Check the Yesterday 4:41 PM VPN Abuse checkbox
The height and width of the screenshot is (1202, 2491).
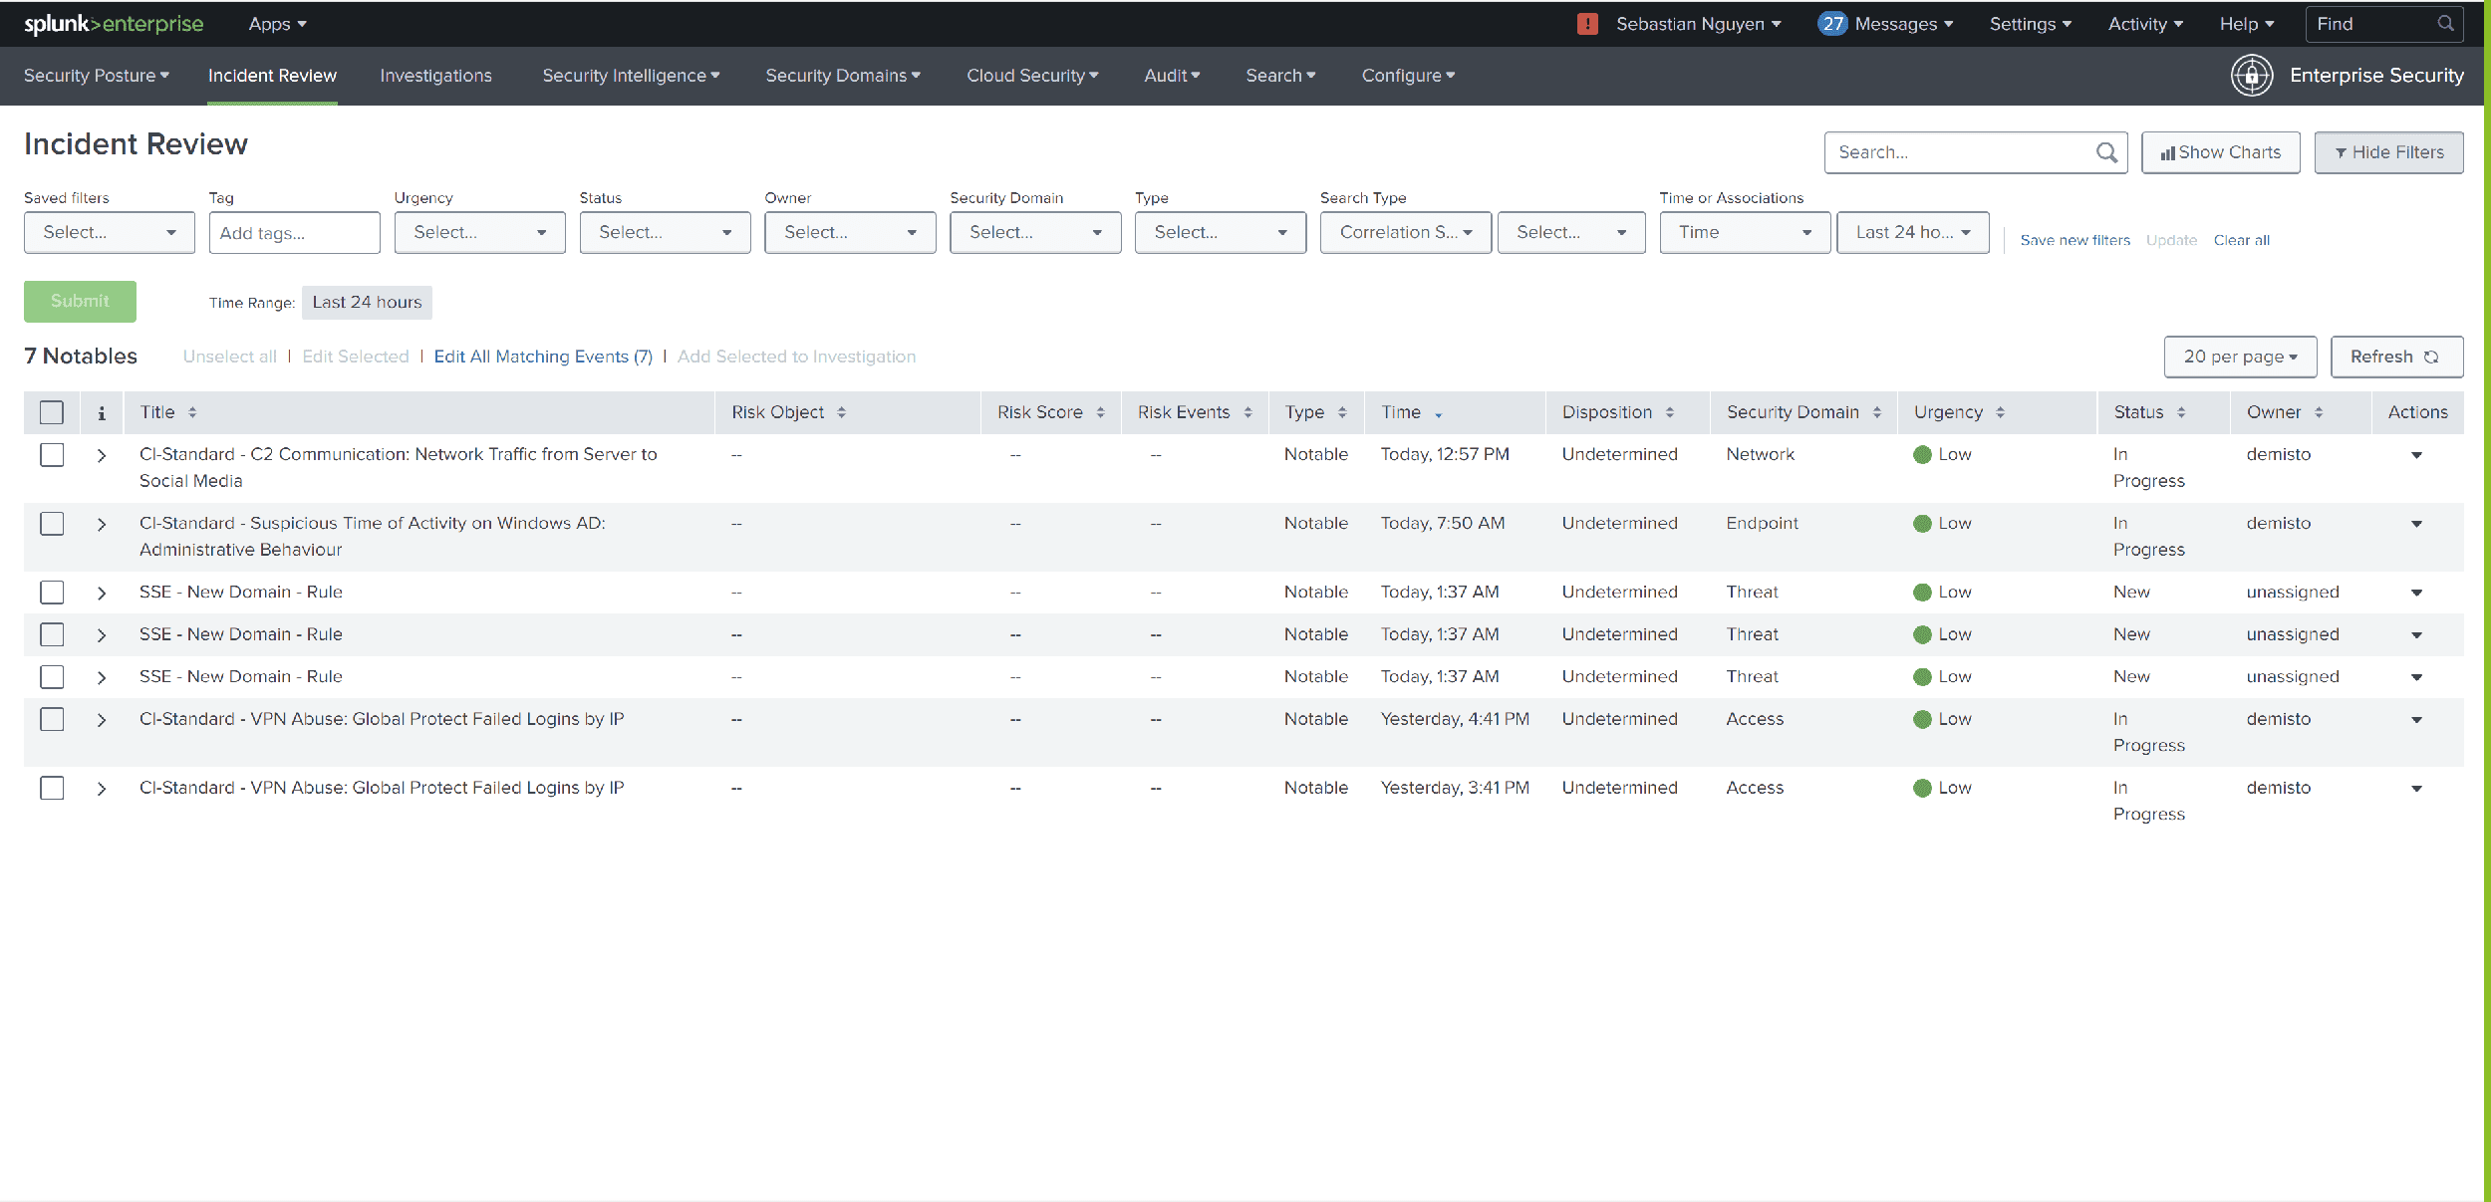pyautogui.click(x=52, y=719)
